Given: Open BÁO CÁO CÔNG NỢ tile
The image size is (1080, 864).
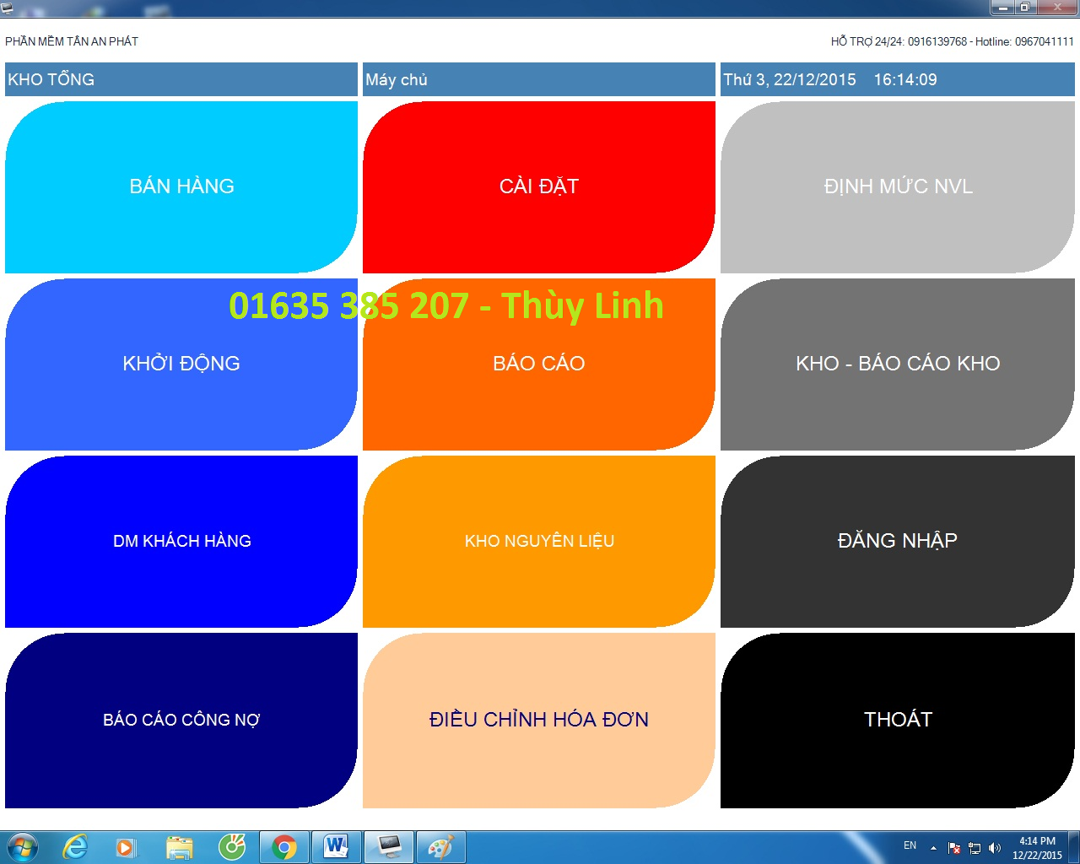Looking at the screenshot, I should [181, 720].
